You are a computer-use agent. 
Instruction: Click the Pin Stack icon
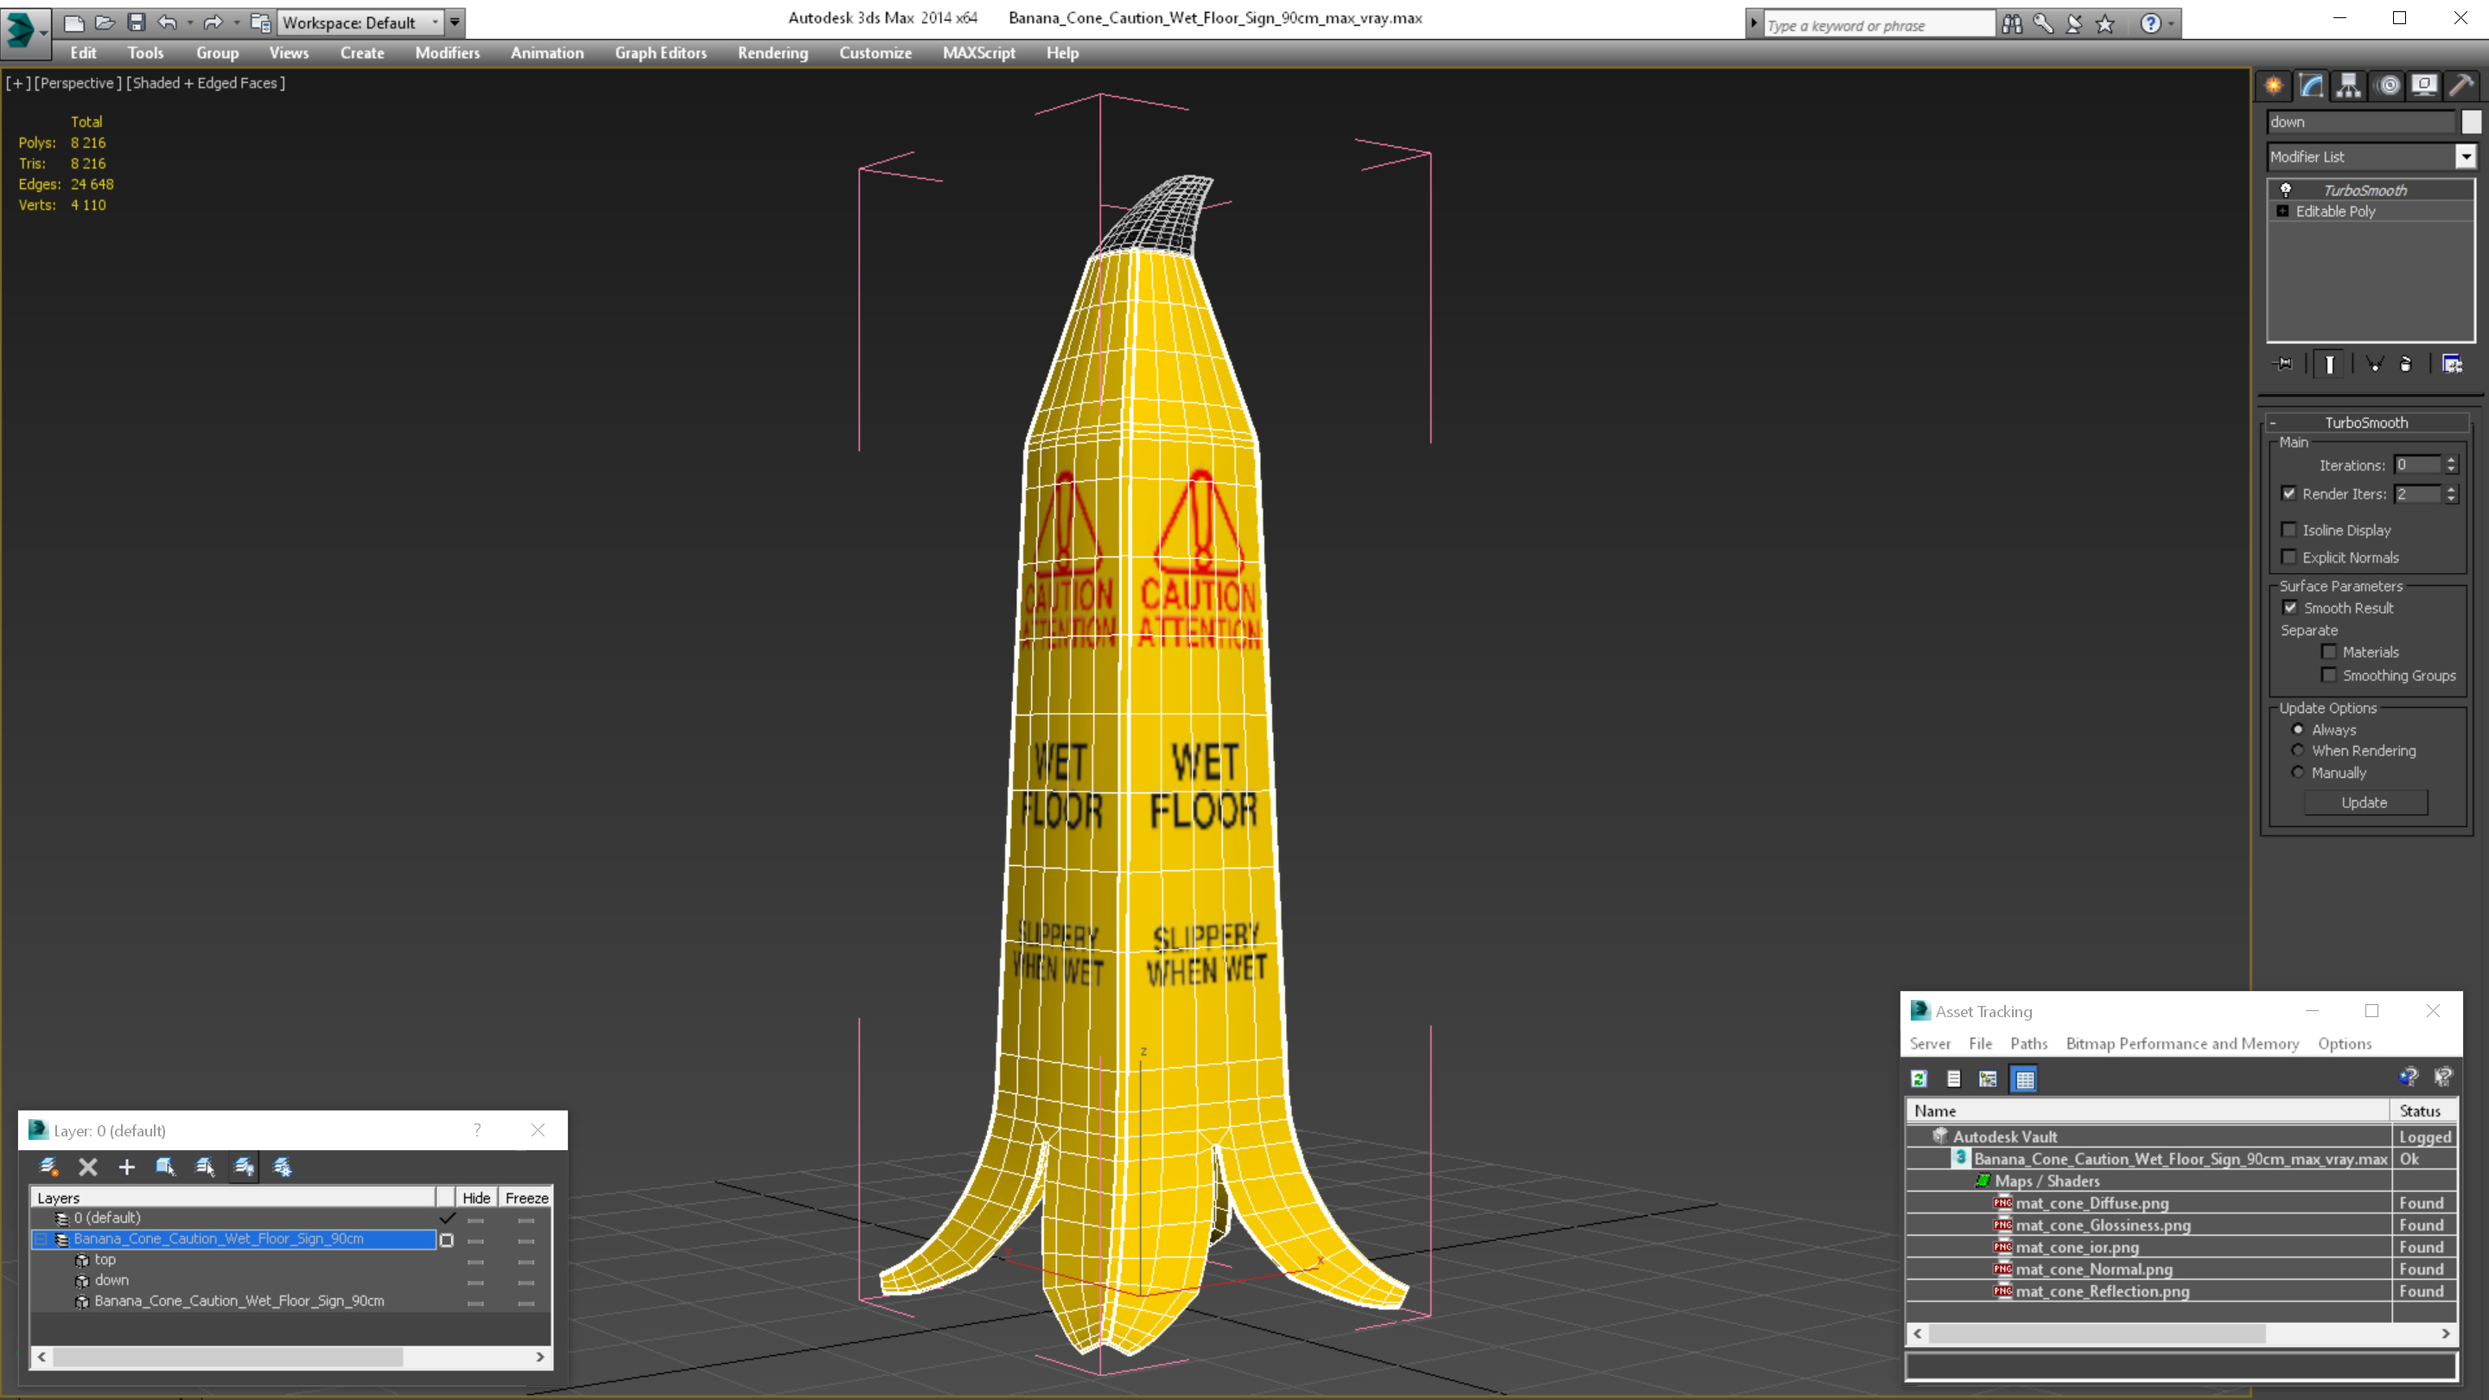point(2284,364)
